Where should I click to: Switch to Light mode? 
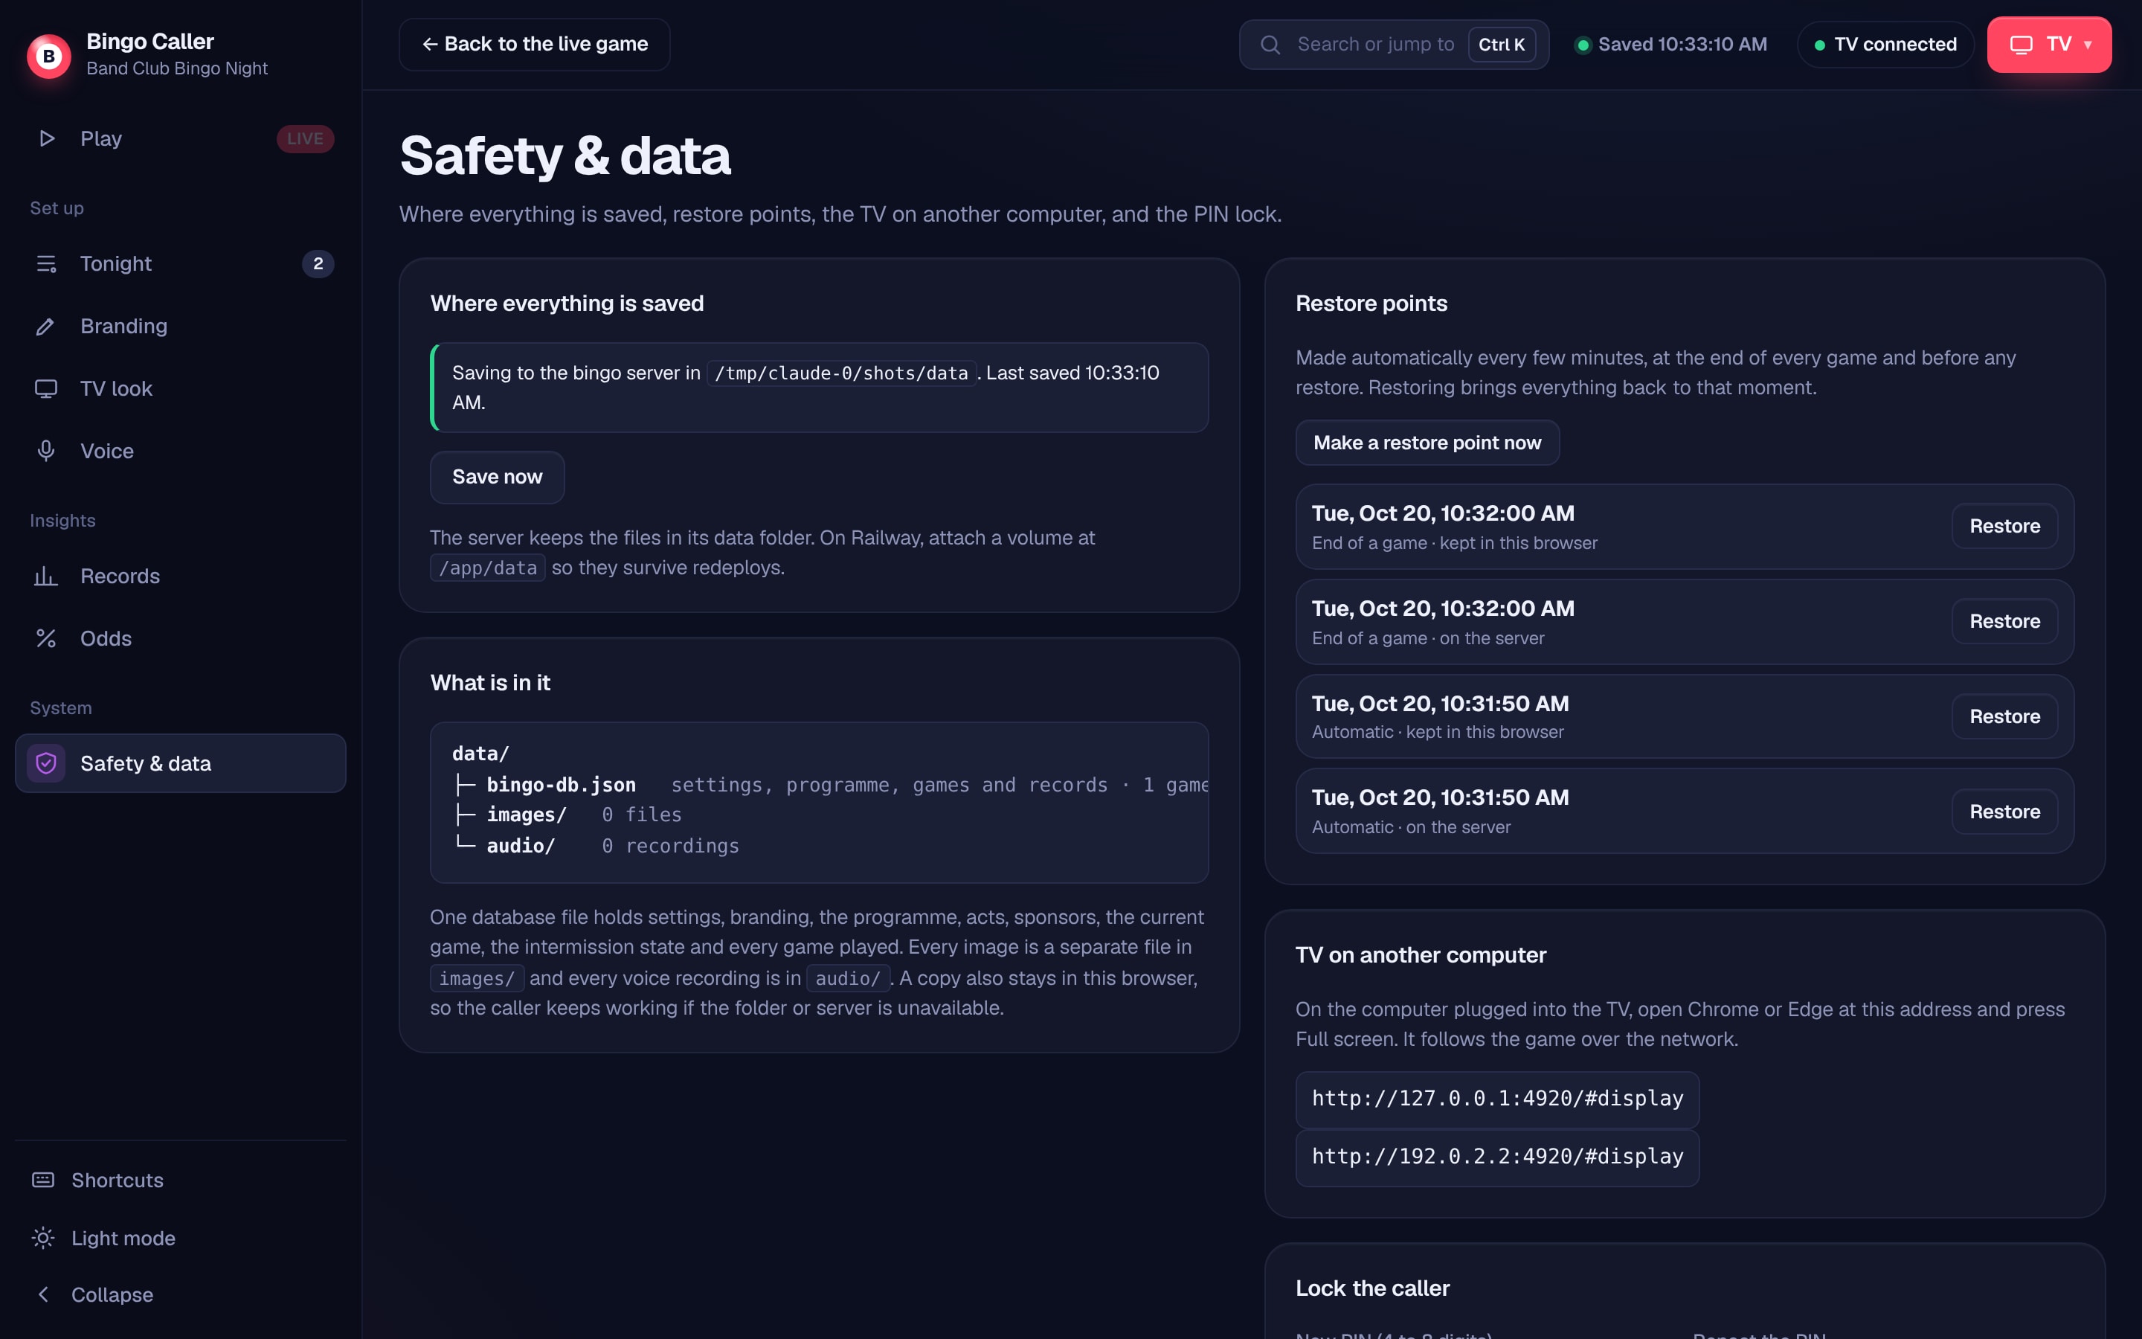click(x=181, y=1238)
